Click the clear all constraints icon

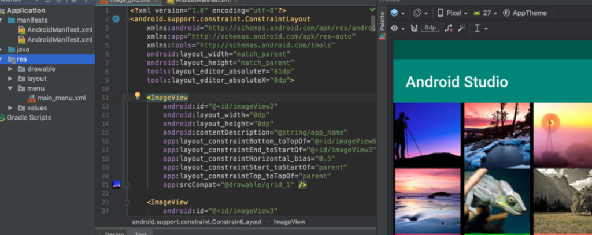point(449,28)
